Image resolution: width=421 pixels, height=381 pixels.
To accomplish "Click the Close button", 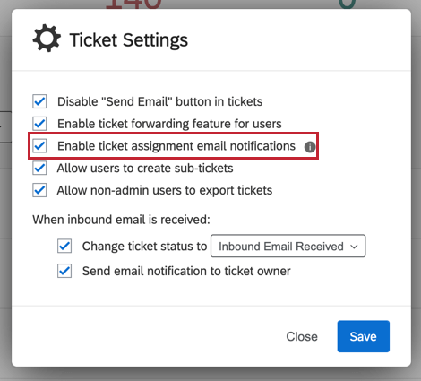I will point(302,336).
